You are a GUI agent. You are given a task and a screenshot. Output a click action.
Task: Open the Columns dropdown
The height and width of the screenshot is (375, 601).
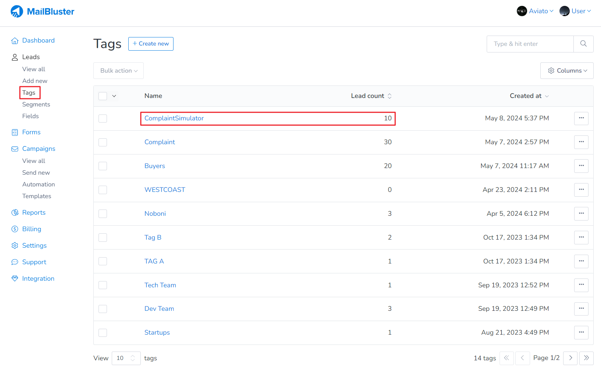(567, 71)
